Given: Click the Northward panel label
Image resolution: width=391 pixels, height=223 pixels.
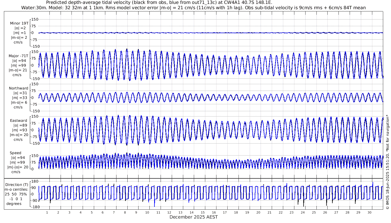Looking at the screenshot, I should pos(18,88).
